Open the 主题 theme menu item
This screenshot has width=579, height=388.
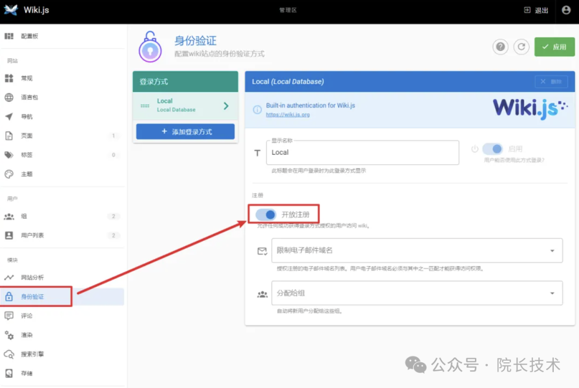[63, 174]
